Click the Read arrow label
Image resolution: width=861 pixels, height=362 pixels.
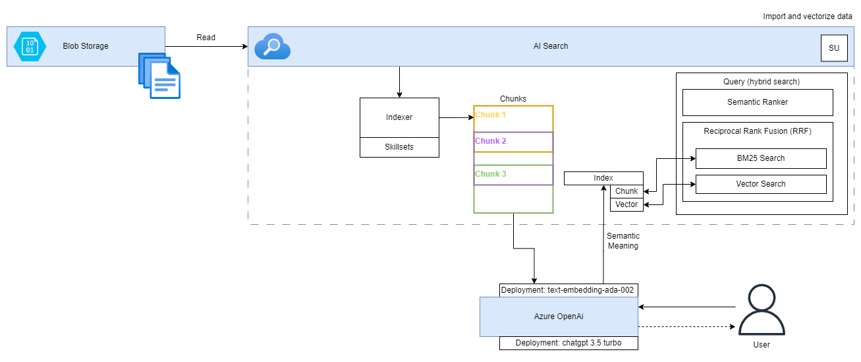click(x=206, y=38)
